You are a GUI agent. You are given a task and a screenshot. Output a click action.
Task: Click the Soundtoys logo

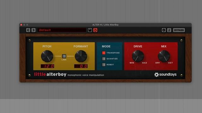(165, 74)
